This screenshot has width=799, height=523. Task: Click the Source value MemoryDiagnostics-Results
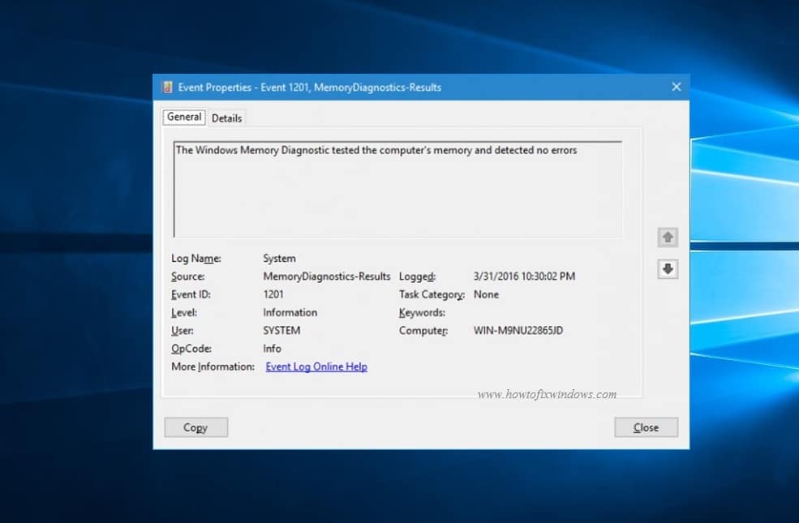[327, 277]
